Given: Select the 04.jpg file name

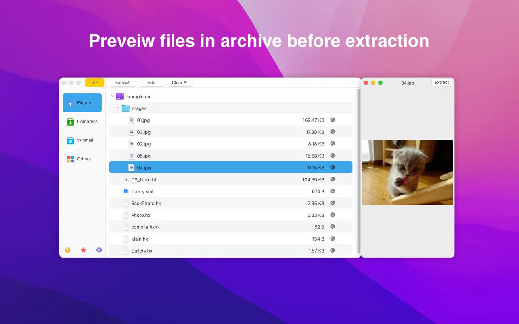Looking at the screenshot, I should pyautogui.click(x=144, y=168).
